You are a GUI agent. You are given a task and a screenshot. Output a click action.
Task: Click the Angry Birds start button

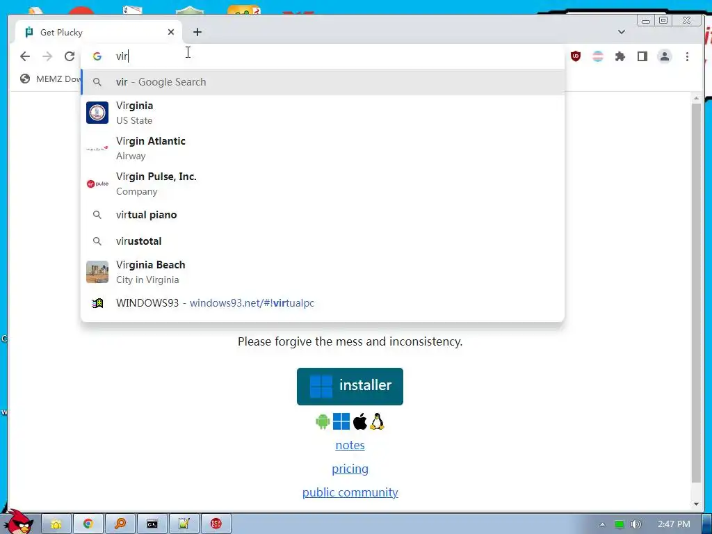(20, 521)
